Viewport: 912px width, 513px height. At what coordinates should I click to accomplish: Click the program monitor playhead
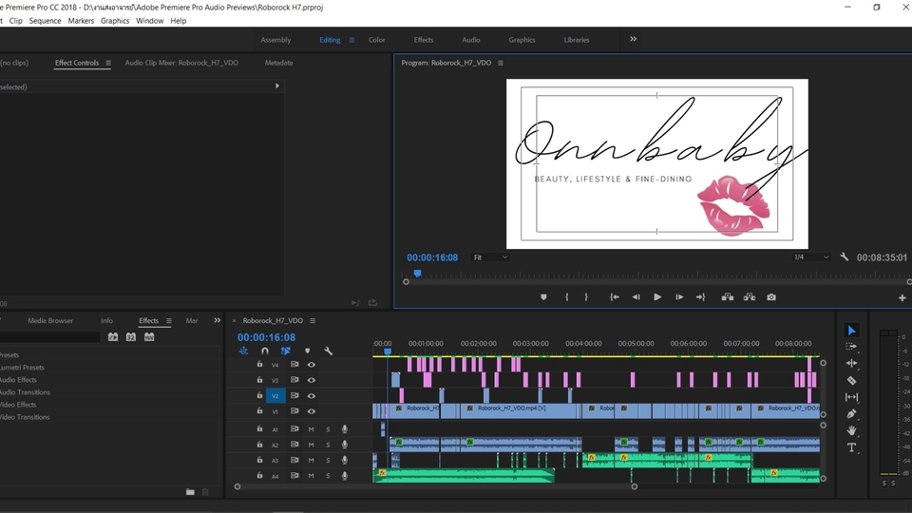[417, 274]
